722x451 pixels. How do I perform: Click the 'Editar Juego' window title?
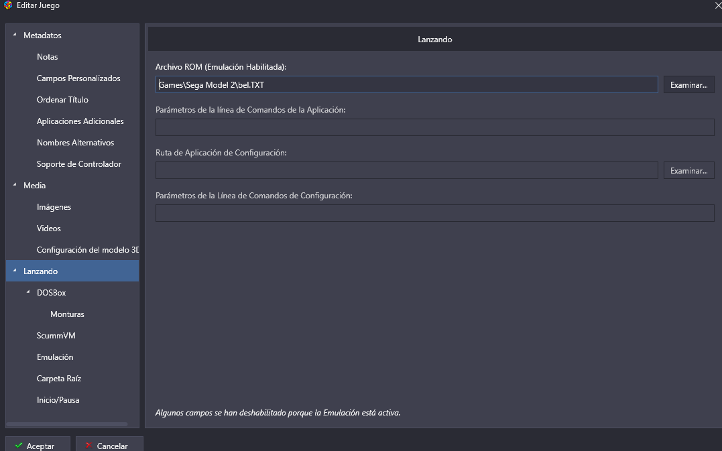(x=38, y=5)
